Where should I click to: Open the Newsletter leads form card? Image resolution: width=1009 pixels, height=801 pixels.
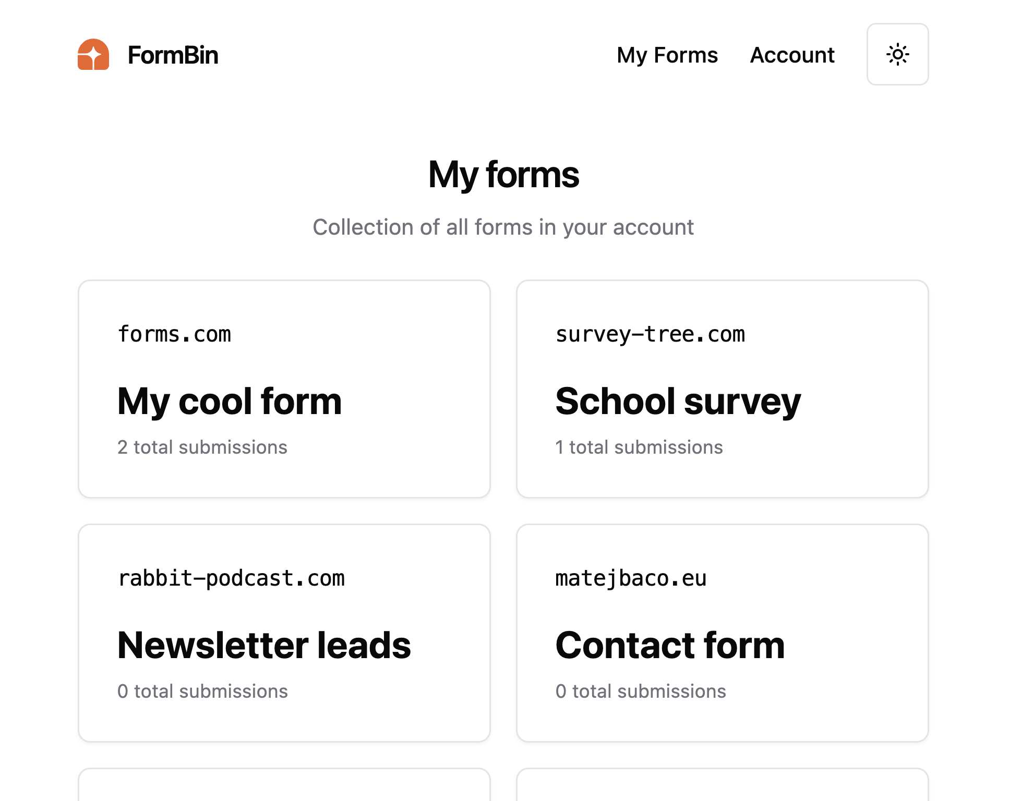pos(284,633)
